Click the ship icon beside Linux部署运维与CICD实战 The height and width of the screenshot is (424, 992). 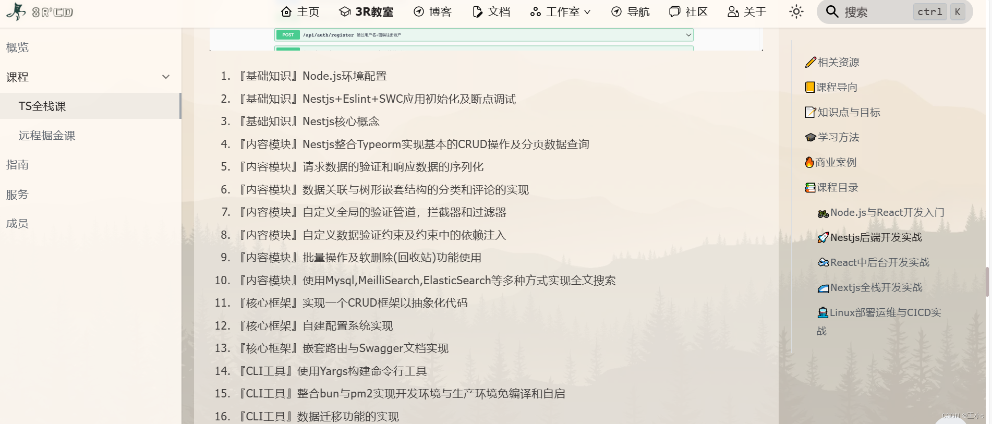coord(823,313)
